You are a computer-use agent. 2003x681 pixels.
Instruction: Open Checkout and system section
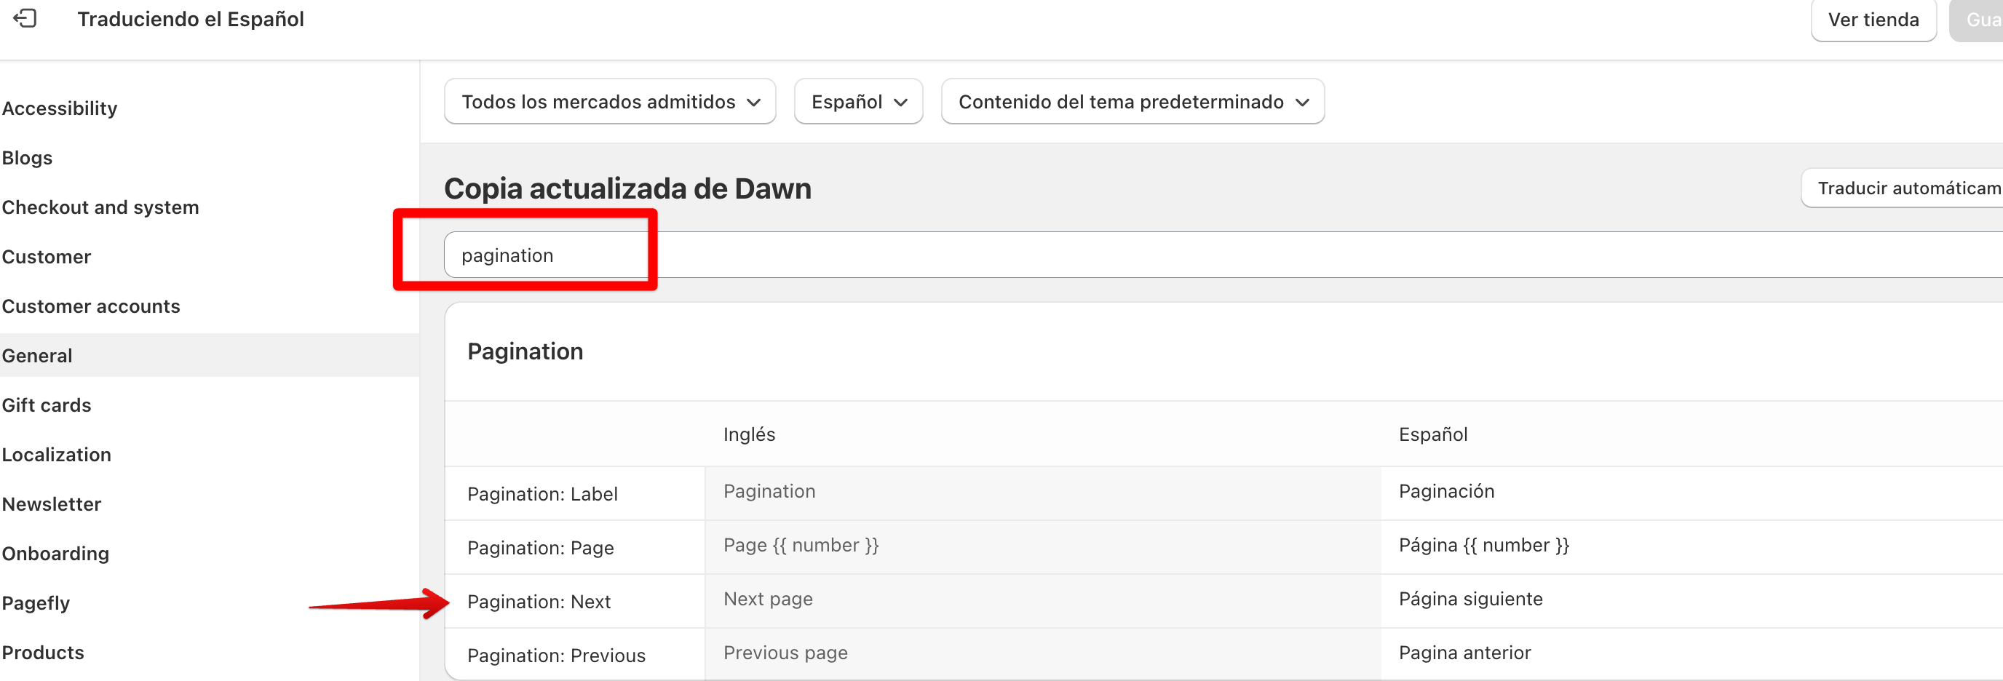[x=100, y=207]
